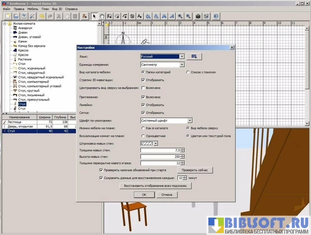Open Help with the question mark icon

tap(216, 16)
